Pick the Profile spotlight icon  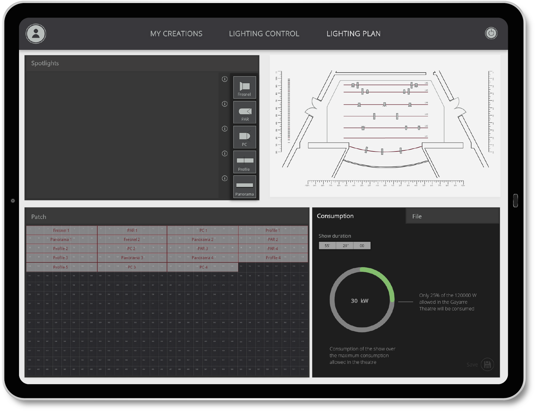pyautogui.click(x=244, y=162)
